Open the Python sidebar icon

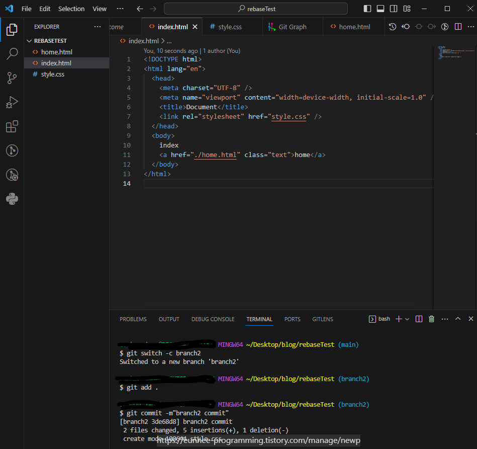click(x=12, y=199)
